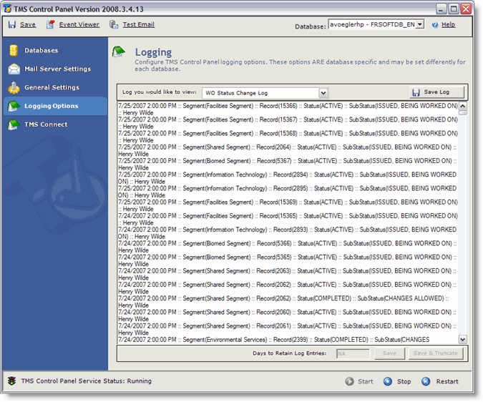The image size is (483, 402).
Task: Open the Event Viewer link
Action: tap(79, 24)
